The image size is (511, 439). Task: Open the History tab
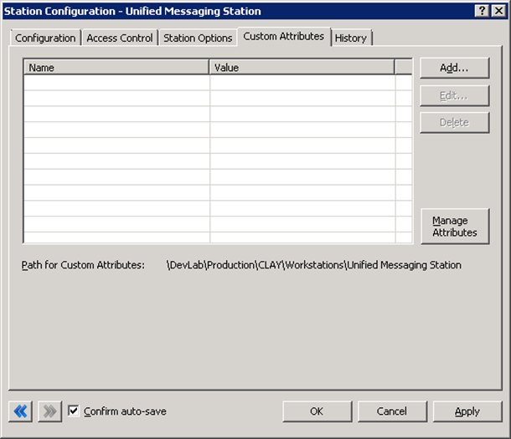351,38
